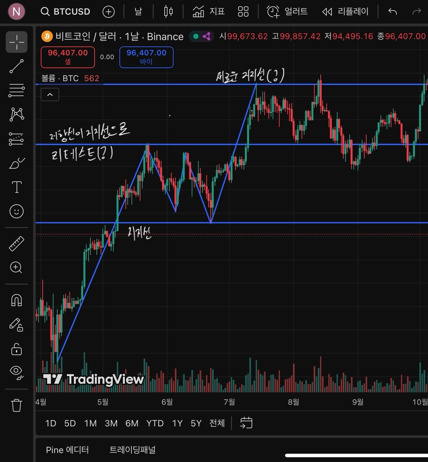Open the forecasting and measurement tools

click(17, 139)
